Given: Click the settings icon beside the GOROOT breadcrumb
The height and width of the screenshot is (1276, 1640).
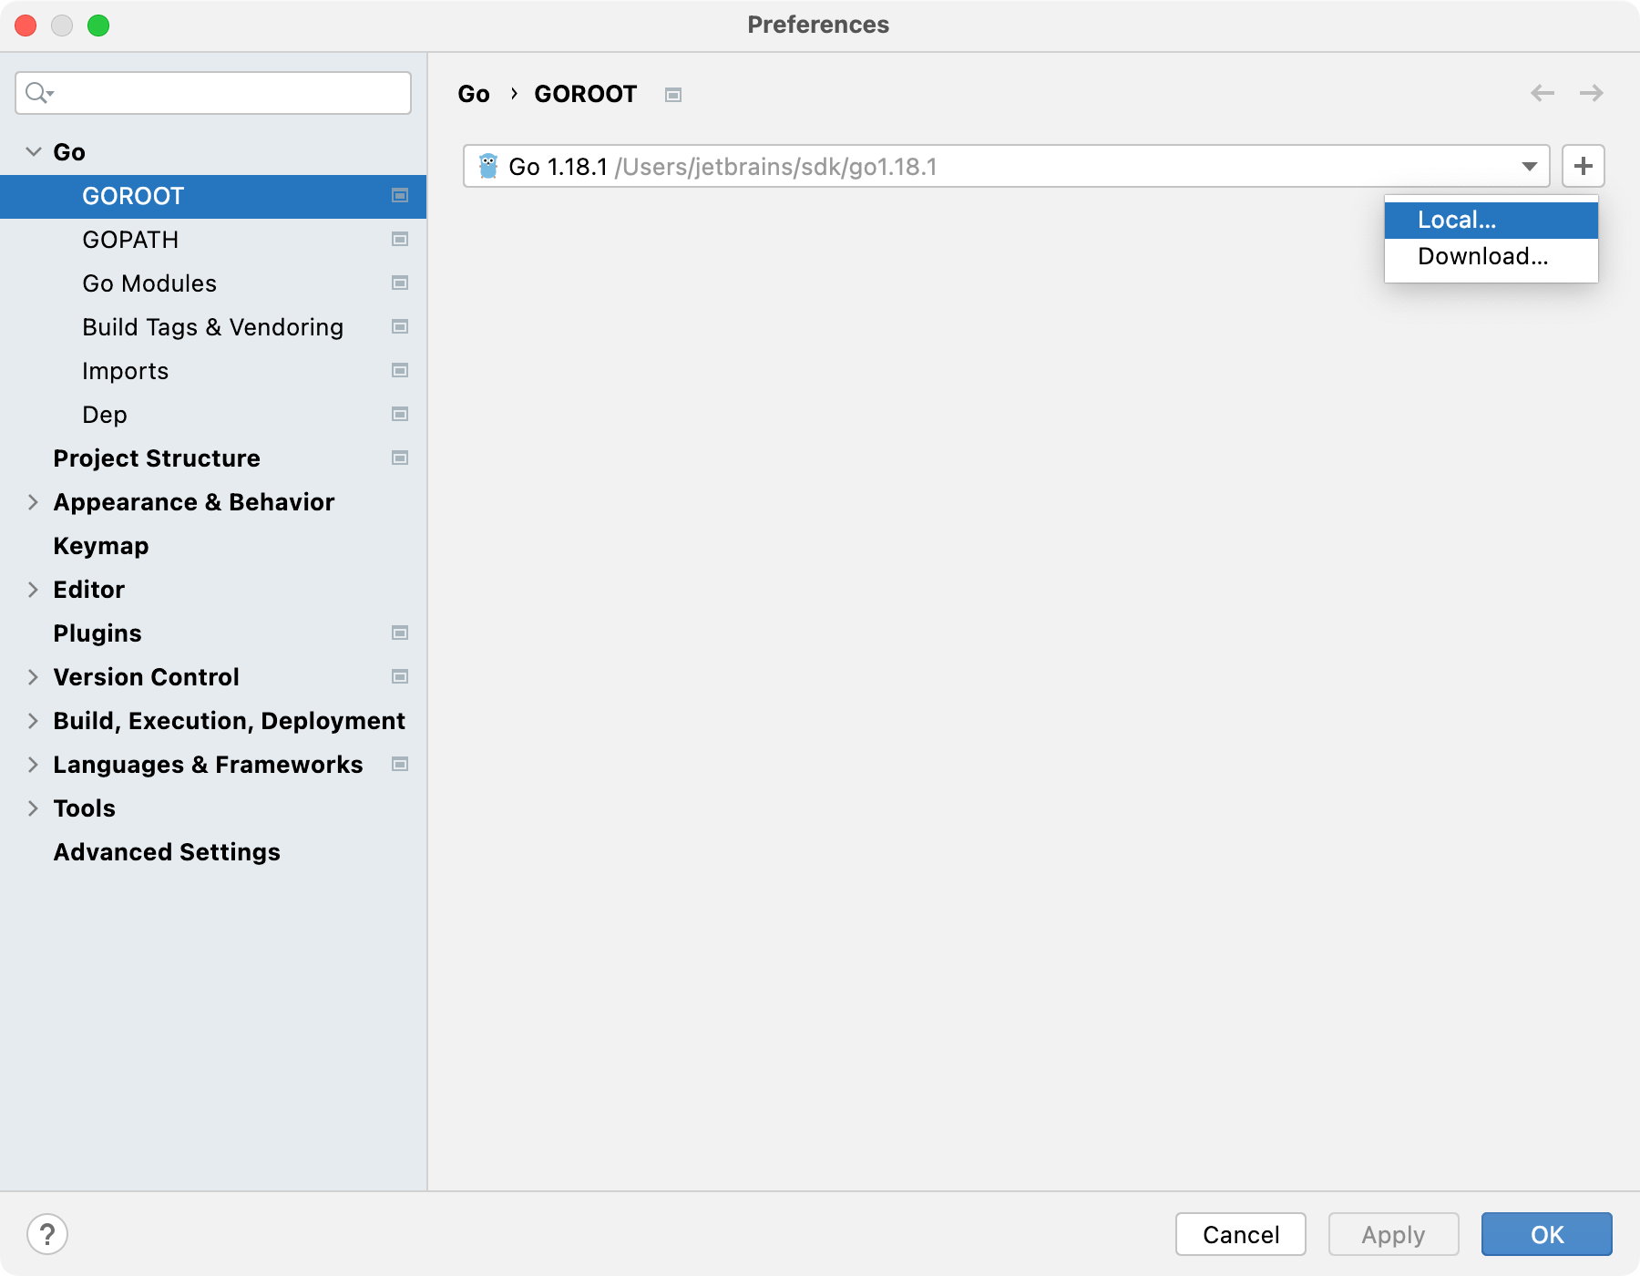Looking at the screenshot, I should coord(673,94).
